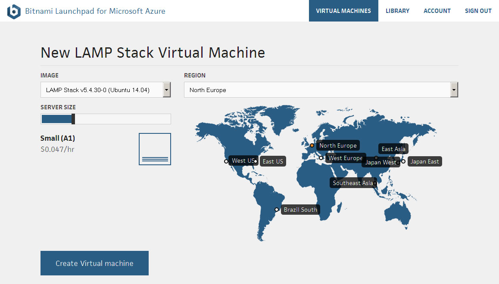Click the SERVER SIZE label
Screen dimensions: 499x284
click(x=58, y=108)
